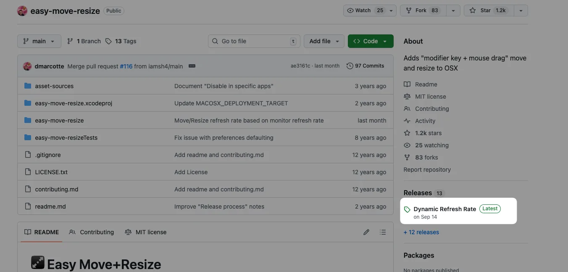Open the contributing.md file
Viewport: 568px width, 272px height.
57,189
